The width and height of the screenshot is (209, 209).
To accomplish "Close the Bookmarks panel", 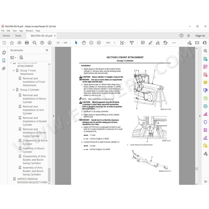I will coord(47,50).
